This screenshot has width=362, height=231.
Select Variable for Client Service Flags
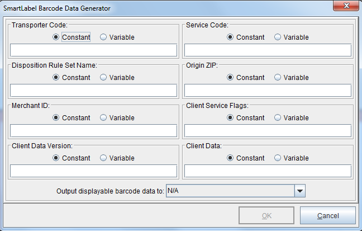278,118
